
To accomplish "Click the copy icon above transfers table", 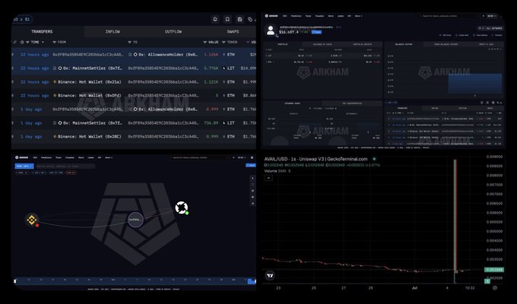I will tap(250, 20).
